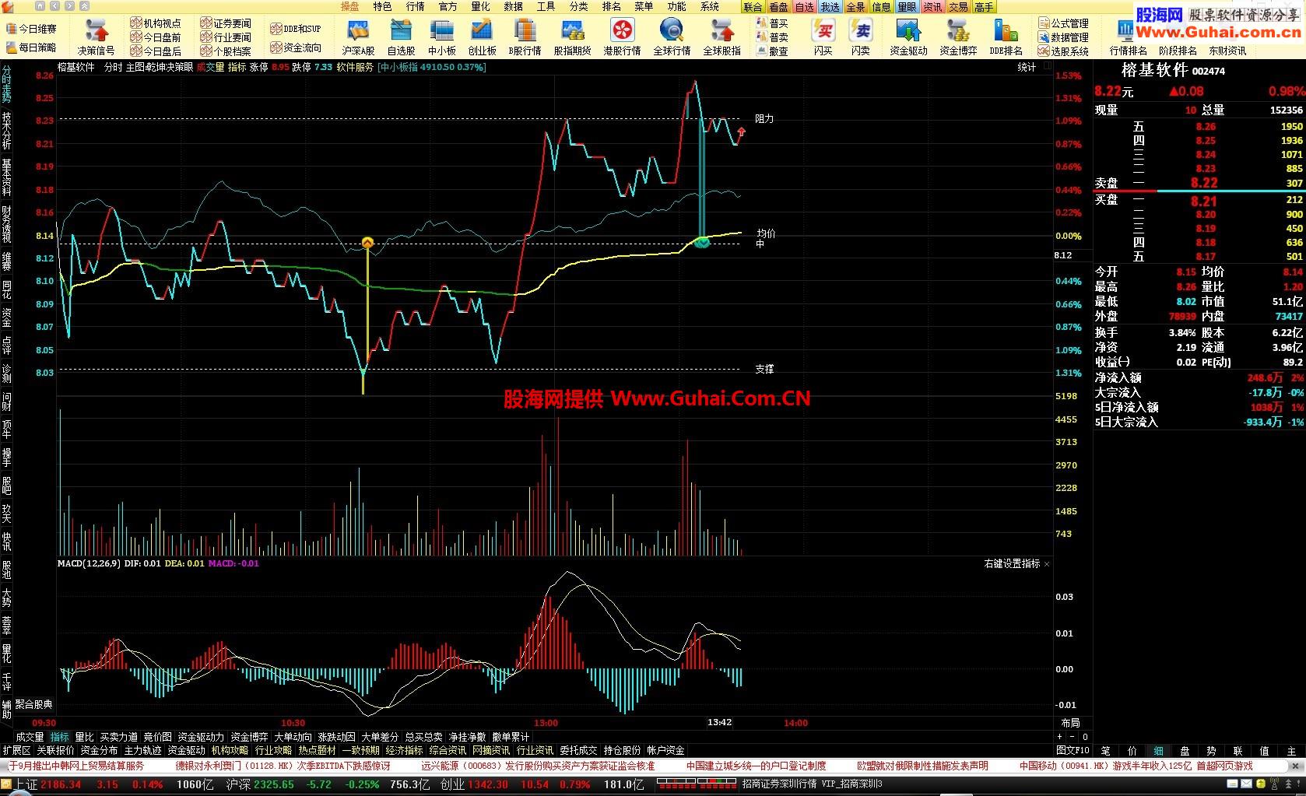Open 关联报价 bottom tab
Viewport: 1306px width, 796px height.
point(55,750)
